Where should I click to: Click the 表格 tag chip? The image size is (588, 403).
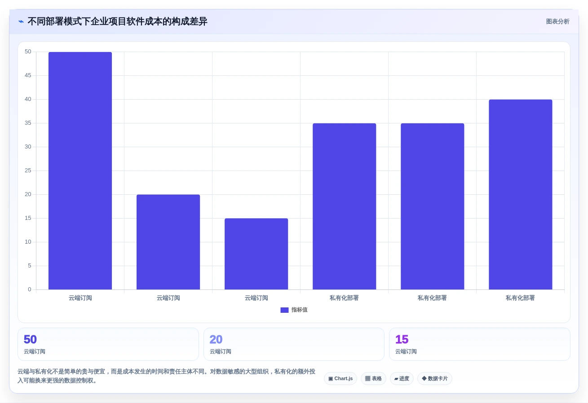(x=373, y=379)
